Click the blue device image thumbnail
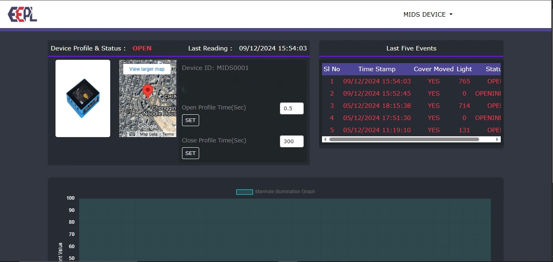Image resolution: width=553 pixels, height=262 pixels. [x=83, y=98]
